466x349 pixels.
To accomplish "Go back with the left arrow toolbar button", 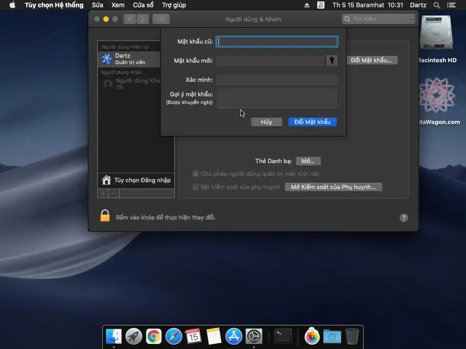I will [x=130, y=19].
